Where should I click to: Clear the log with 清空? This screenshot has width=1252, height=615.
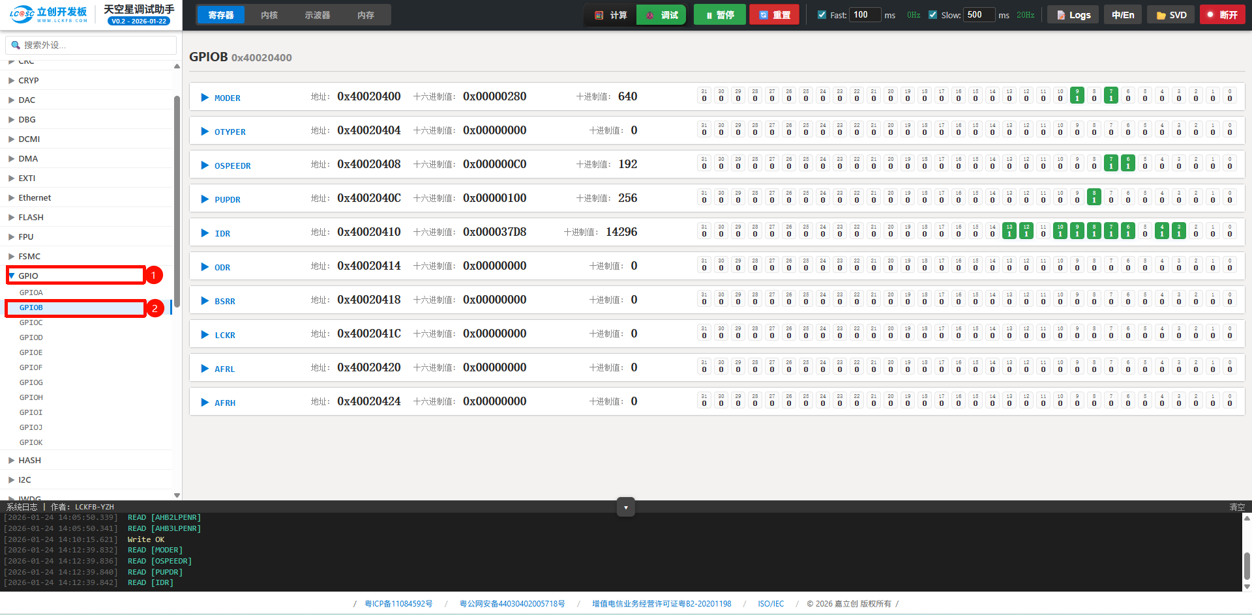tap(1236, 507)
